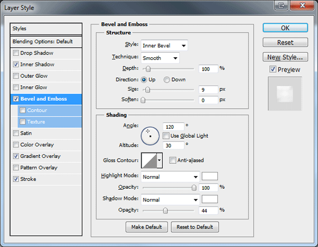Click the Shadow Opacity field showing 44

(208, 211)
